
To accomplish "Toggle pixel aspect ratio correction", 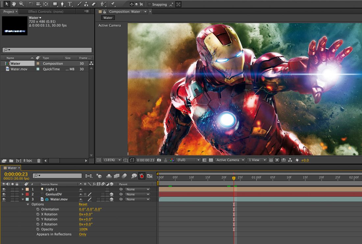I will [271, 160].
